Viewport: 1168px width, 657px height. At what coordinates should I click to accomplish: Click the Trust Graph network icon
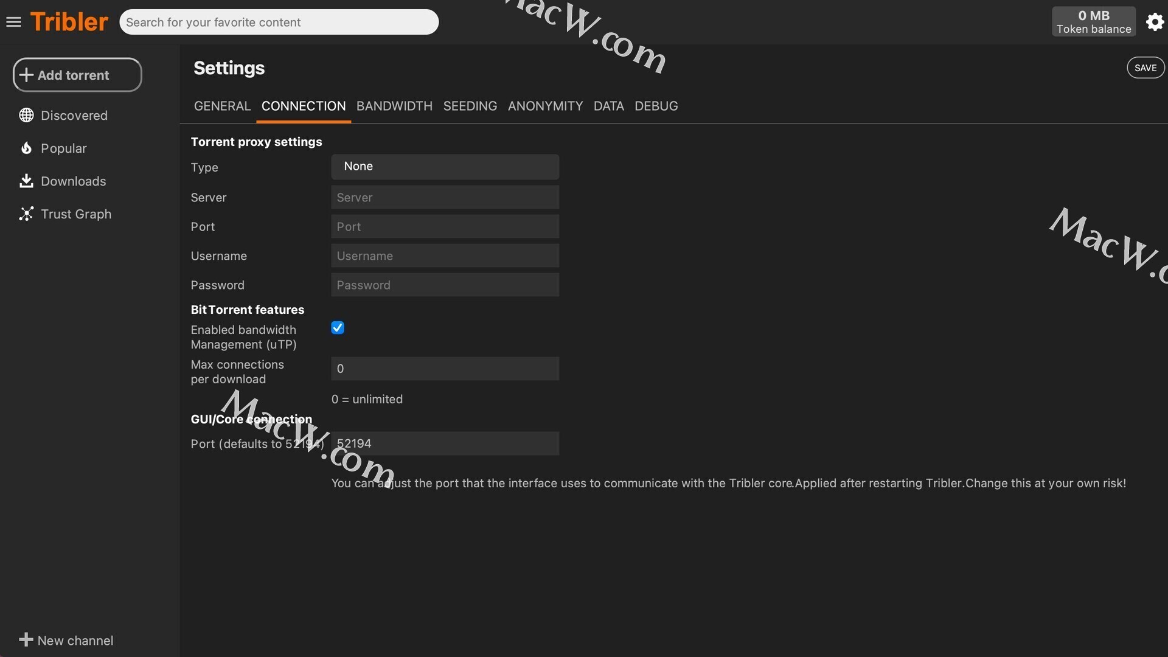(x=26, y=214)
